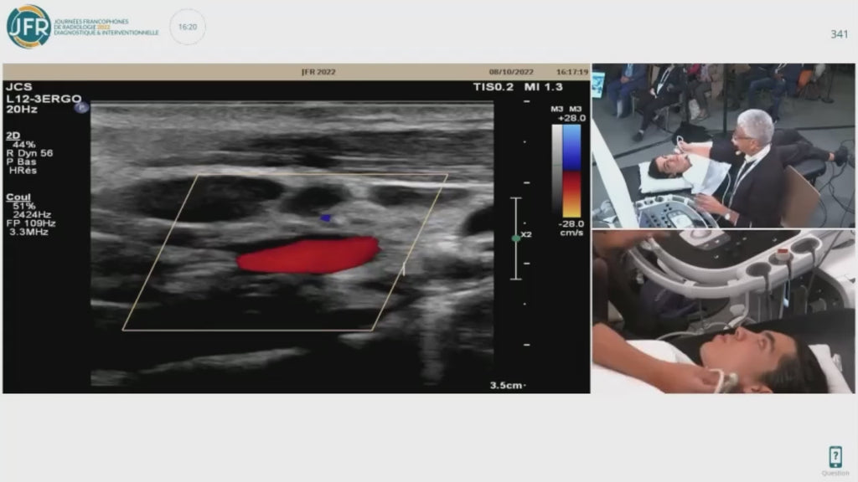Click the 341 viewer count
858x482 pixels.
[x=838, y=34]
